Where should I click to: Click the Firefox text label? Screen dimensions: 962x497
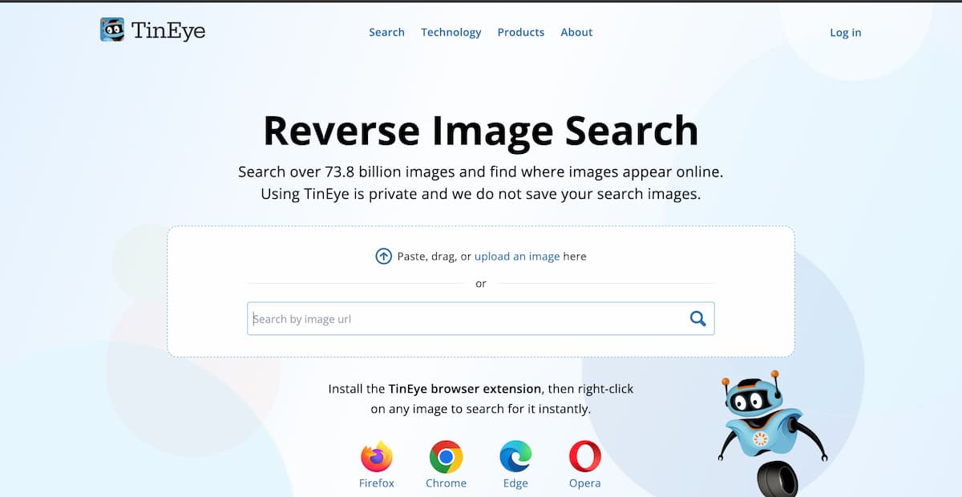[x=377, y=483]
